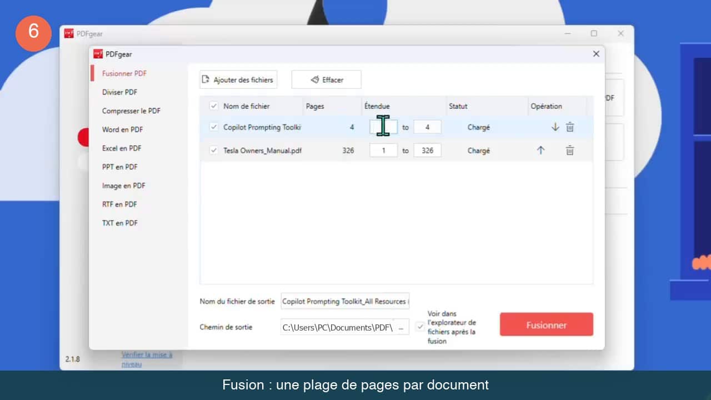
Task: Close the PDFgear merge dialog
Action: click(x=596, y=54)
